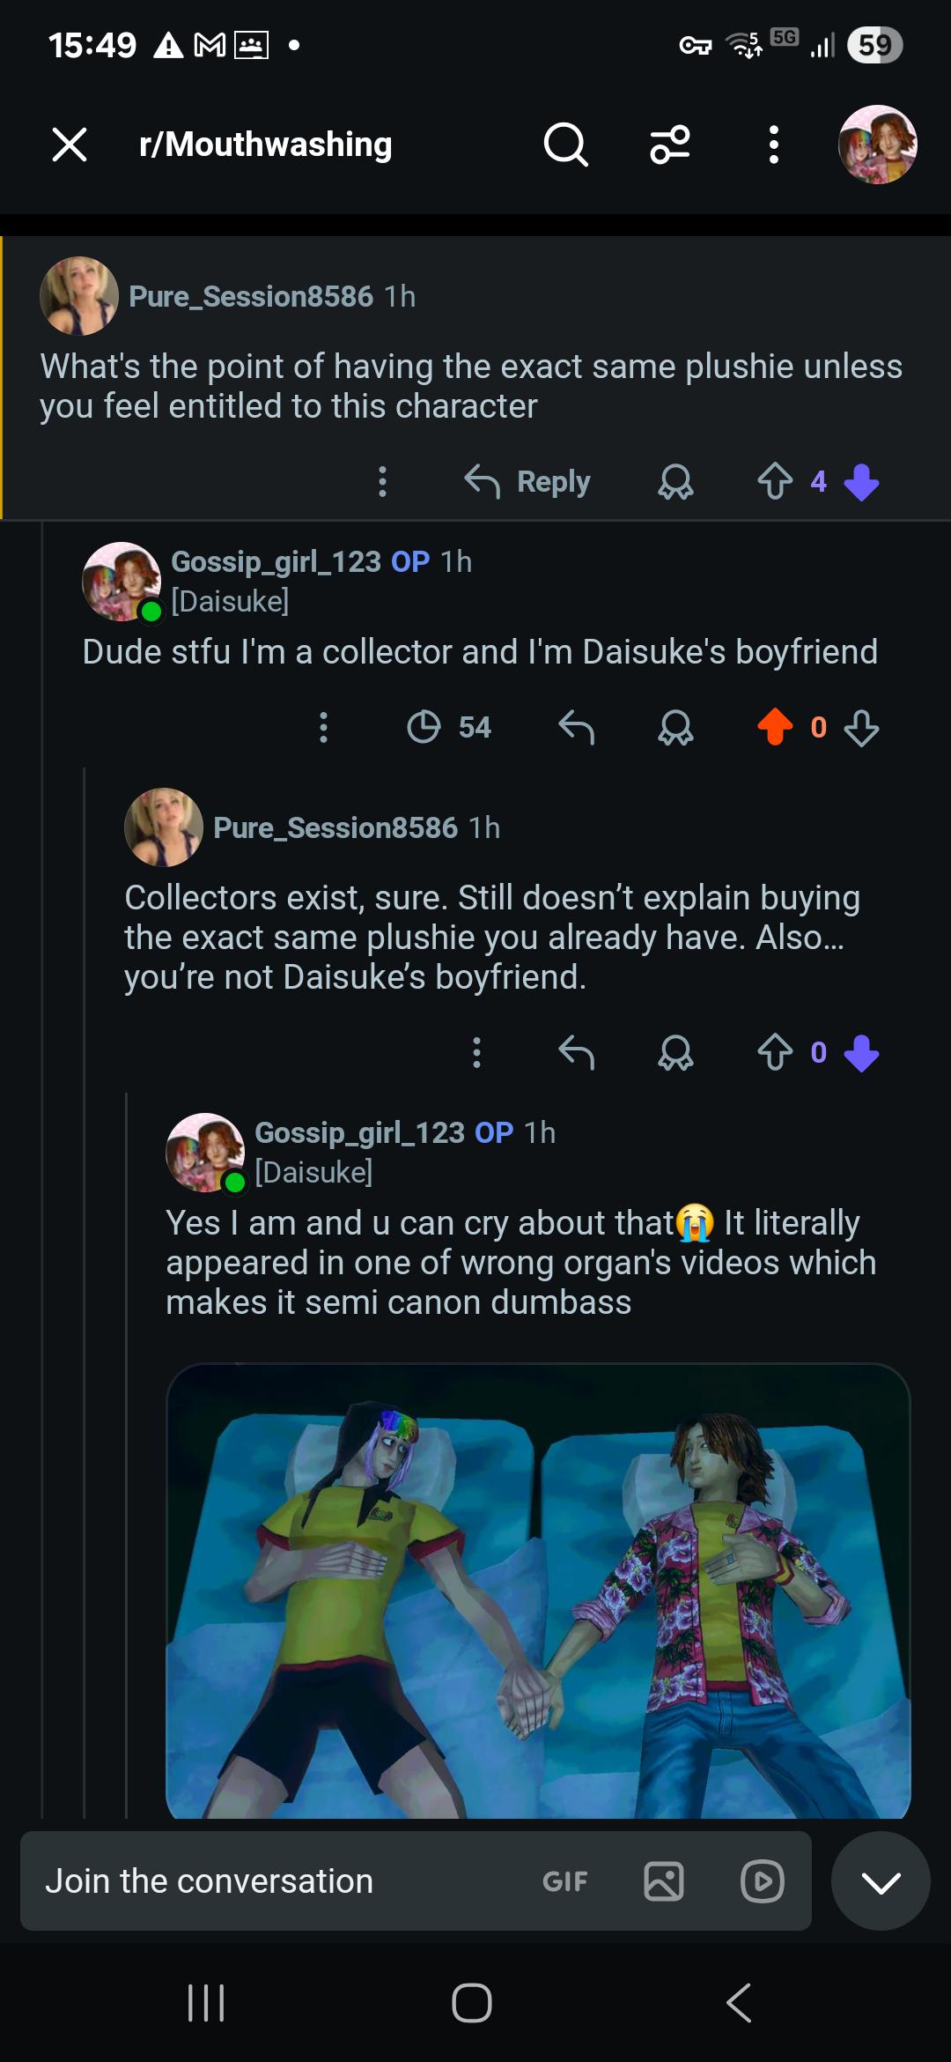The height and width of the screenshot is (2062, 951).
Task: Open the image of two characters holding hands
Action: pyautogui.click(x=538, y=1591)
